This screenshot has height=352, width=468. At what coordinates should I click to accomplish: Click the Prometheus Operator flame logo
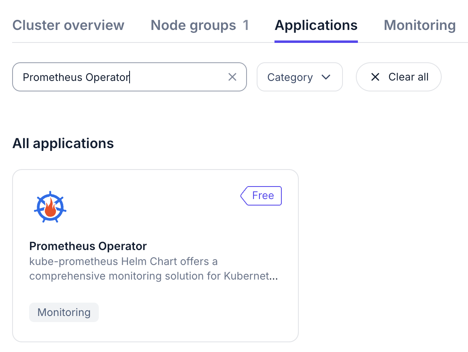(50, 207)
